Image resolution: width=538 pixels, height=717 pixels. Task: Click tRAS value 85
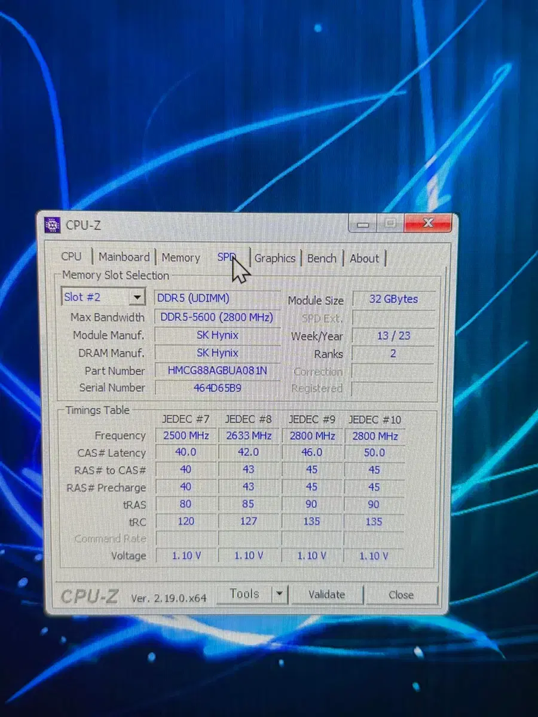pos(249,504)
